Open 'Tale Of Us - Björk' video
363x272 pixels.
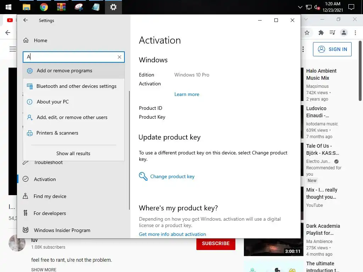[x=323, y=149]
